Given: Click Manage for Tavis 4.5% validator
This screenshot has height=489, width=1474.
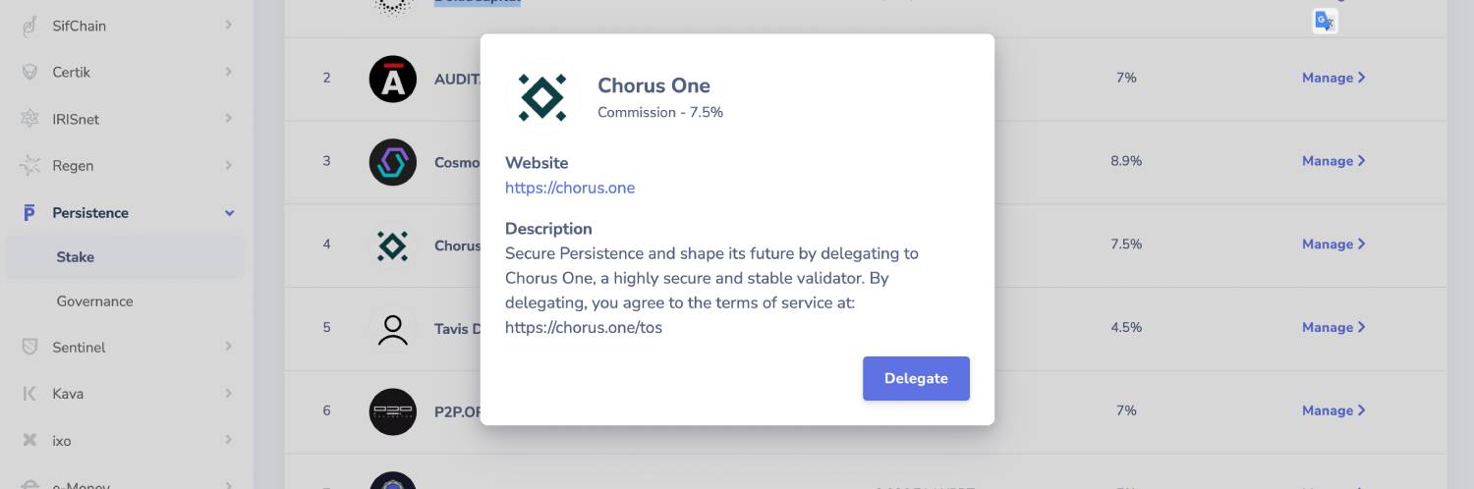Looking at the screenshot, I should [x=1332, y=327].
